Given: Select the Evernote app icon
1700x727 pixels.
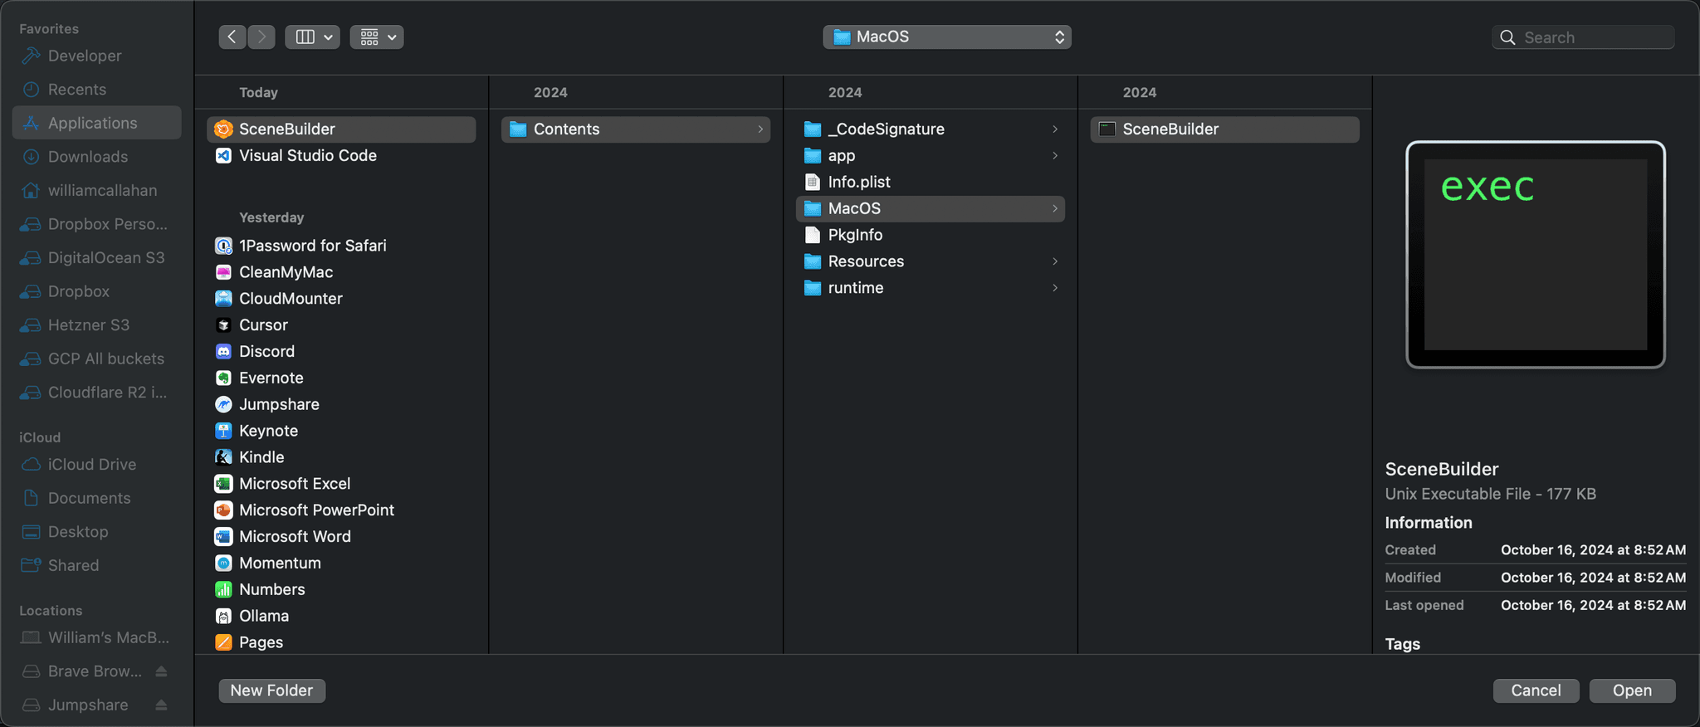Looking at the screenshot, I should (223, 378).
